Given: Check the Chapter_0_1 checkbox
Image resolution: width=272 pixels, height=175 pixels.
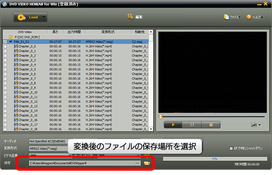Looking at the screenshot, I should [5, 51].
